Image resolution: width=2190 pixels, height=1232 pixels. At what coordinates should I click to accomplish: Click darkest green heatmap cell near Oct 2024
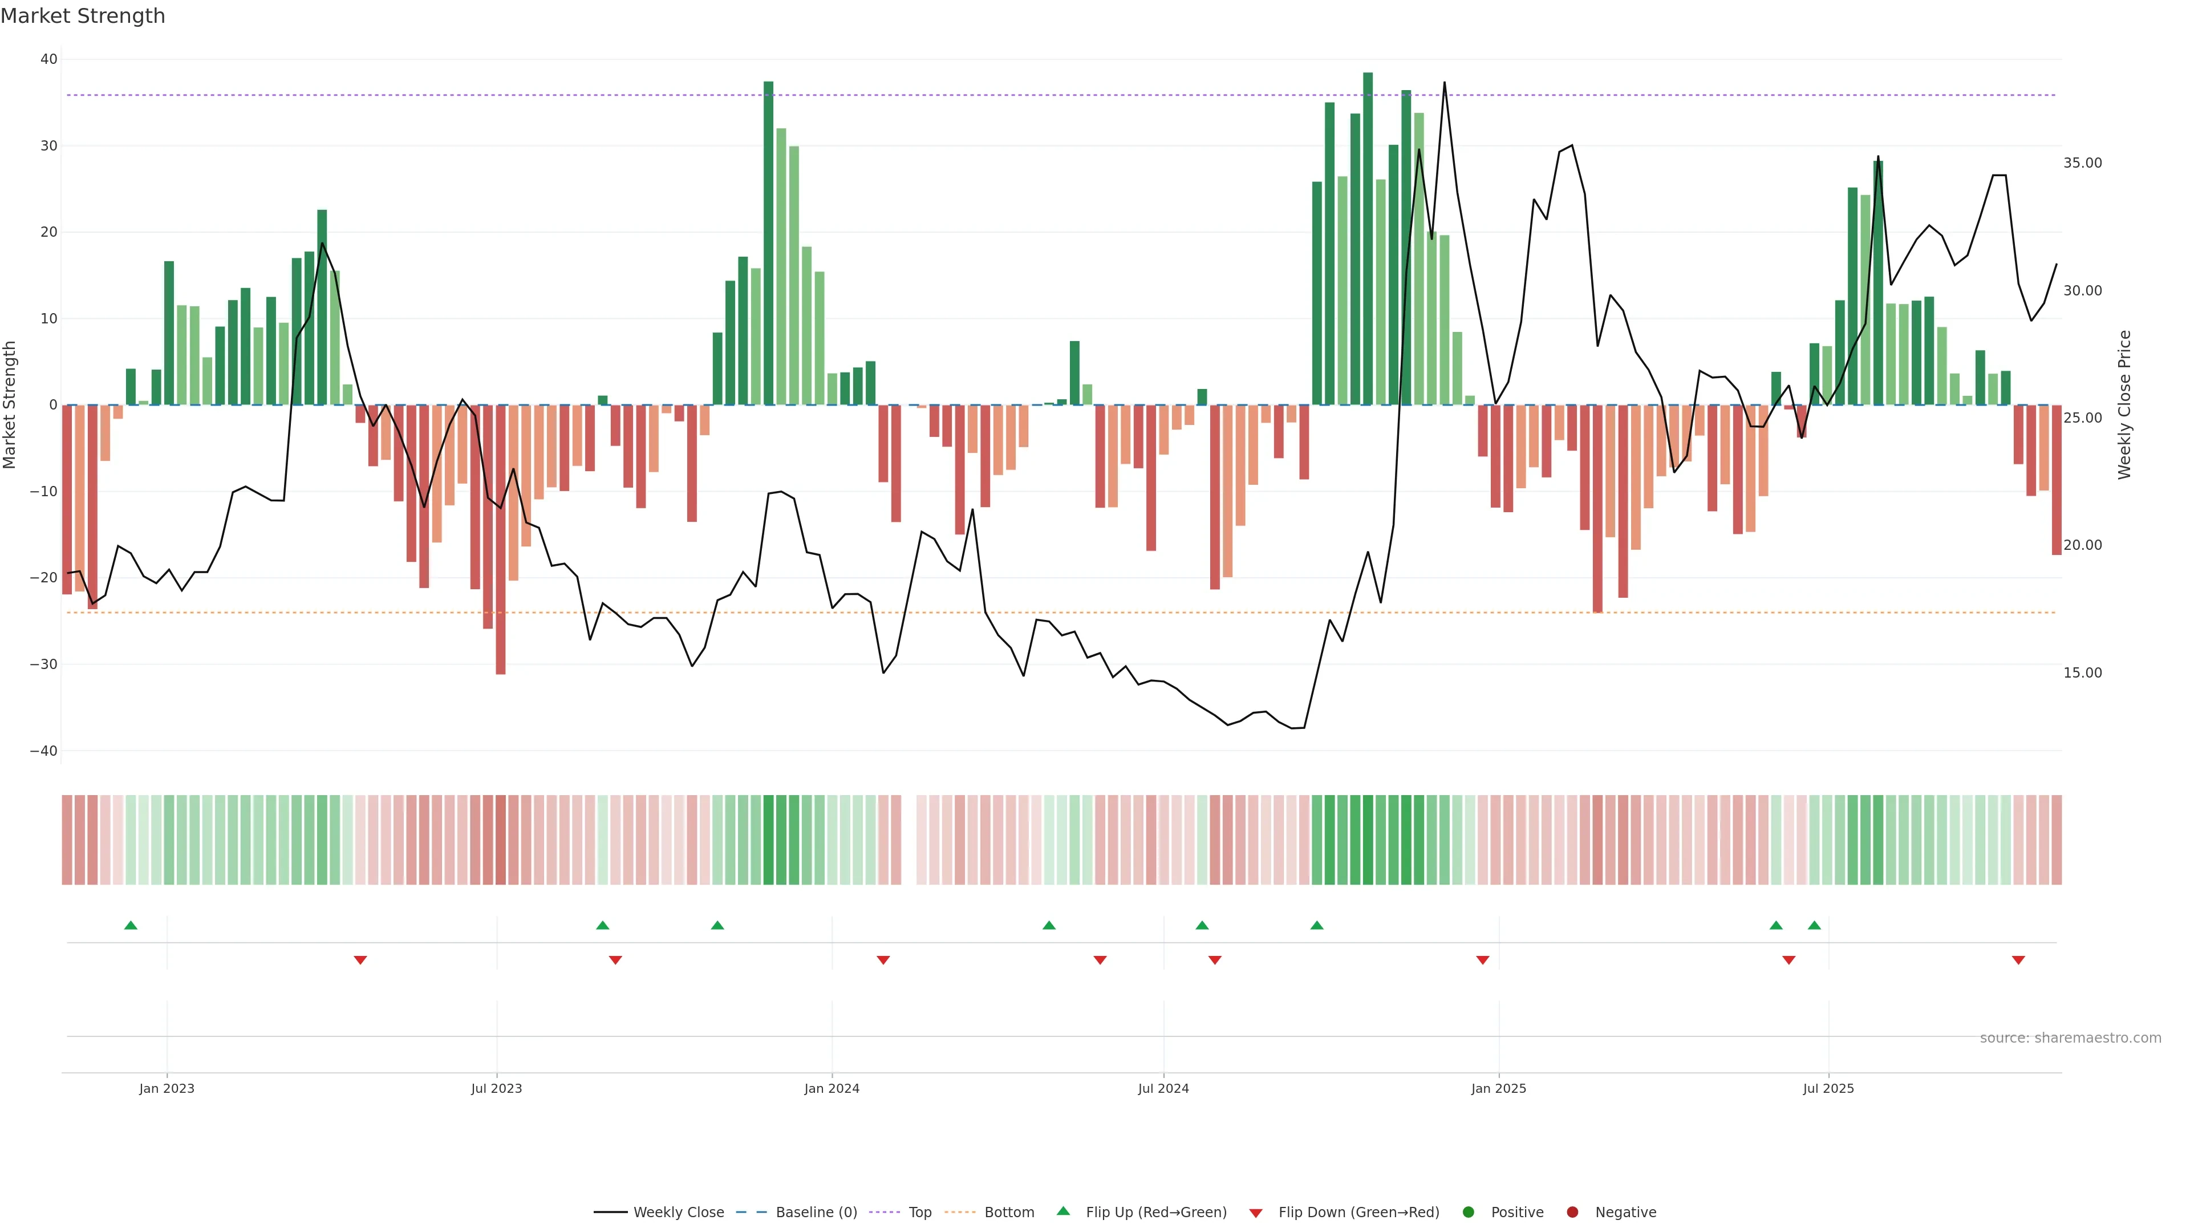pyautogui.click(x=1368, y=839)
